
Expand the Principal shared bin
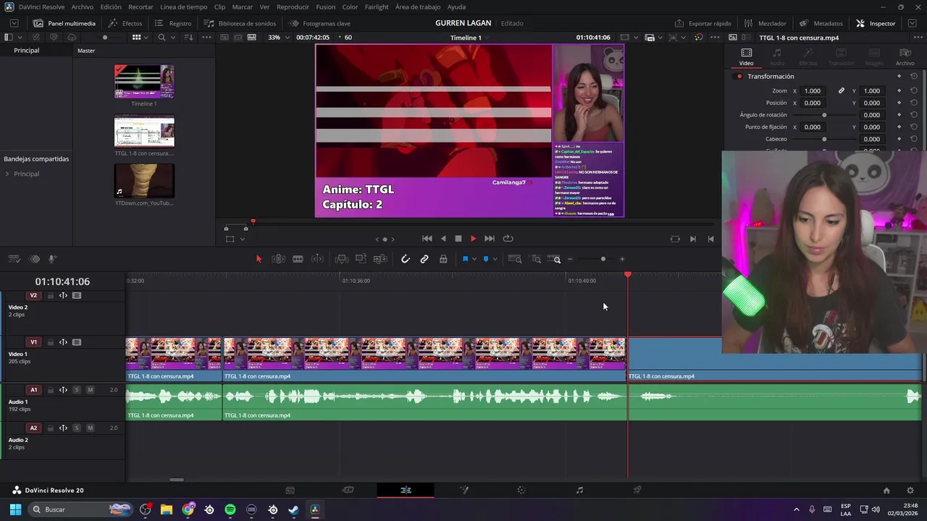pyautogui.click(x=7, y=174)
